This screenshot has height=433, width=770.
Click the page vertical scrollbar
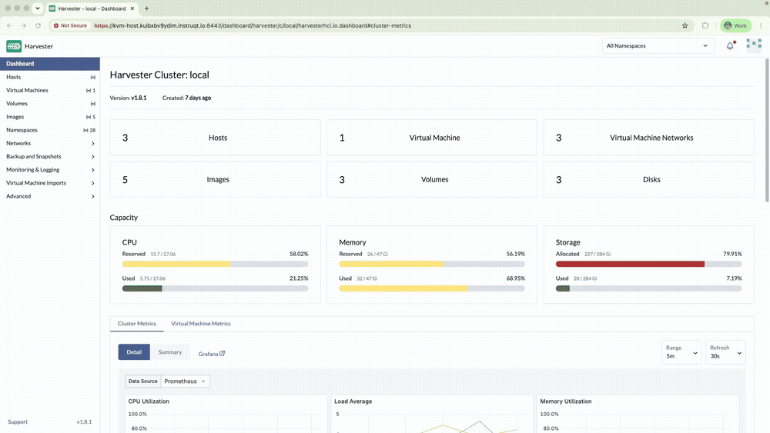point(767,130)
